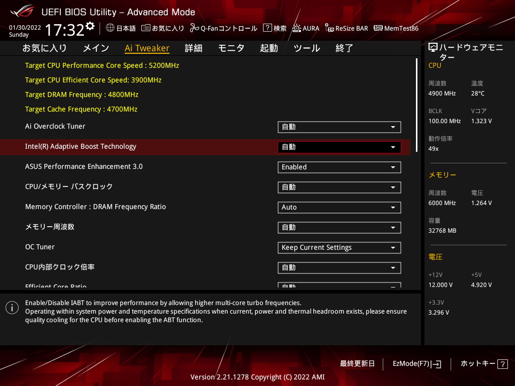
Task: Click the 4.920 V reading
Action: [x=481, y=285]
